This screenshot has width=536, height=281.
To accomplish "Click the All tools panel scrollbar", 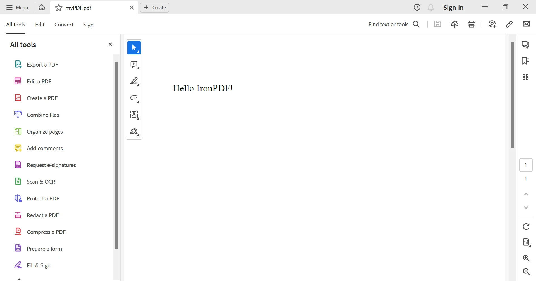I will tap(116, 155).
